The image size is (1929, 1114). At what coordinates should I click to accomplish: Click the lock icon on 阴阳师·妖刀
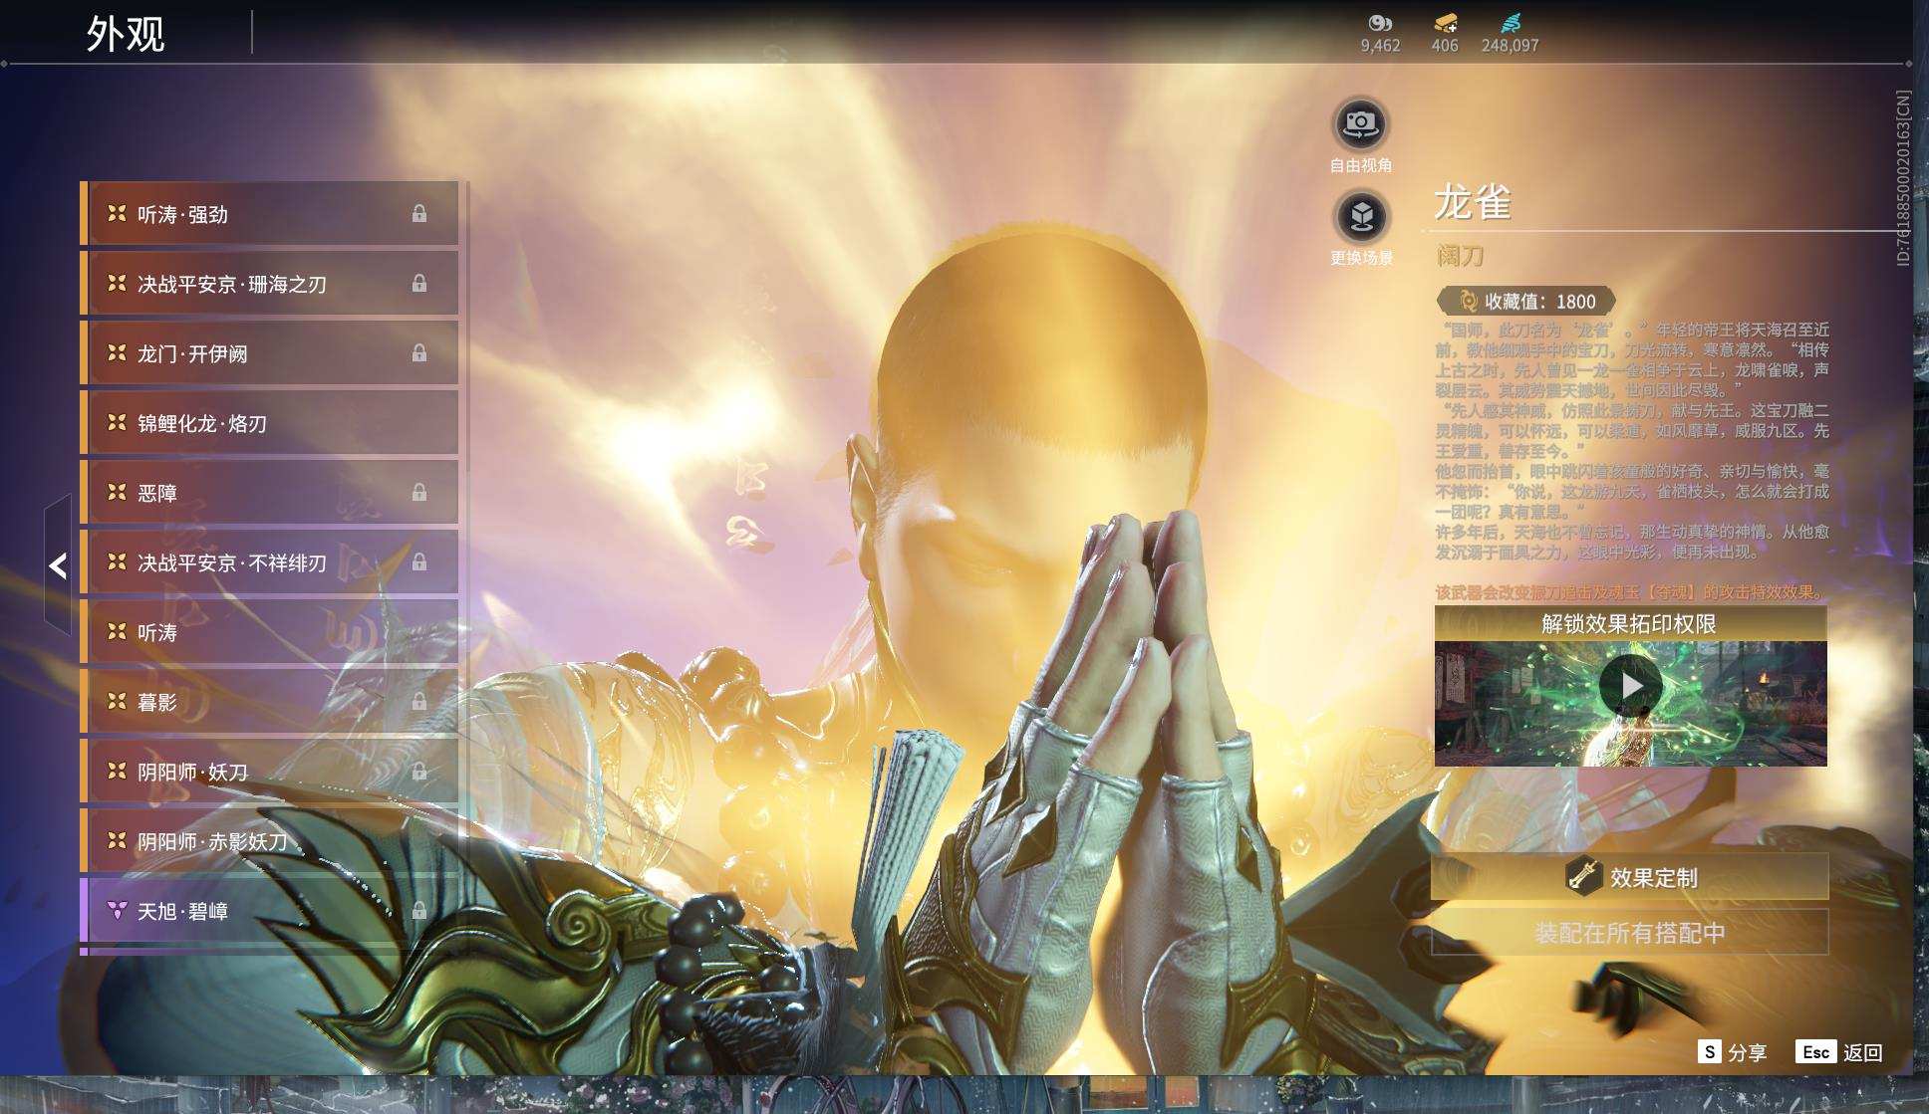[419, 772]
